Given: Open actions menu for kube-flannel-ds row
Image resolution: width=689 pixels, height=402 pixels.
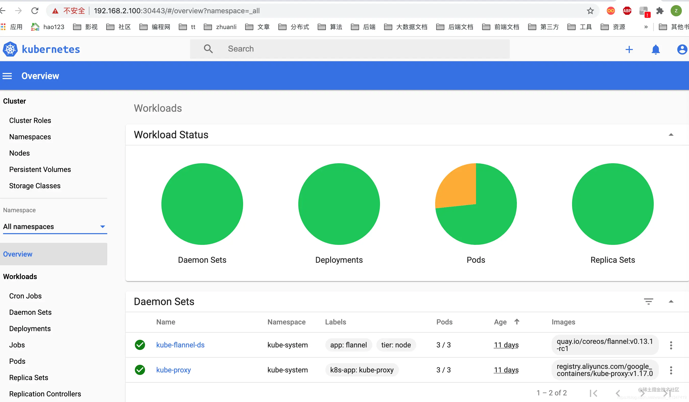Looking at the screenshot, I should (x=671, y=345).
